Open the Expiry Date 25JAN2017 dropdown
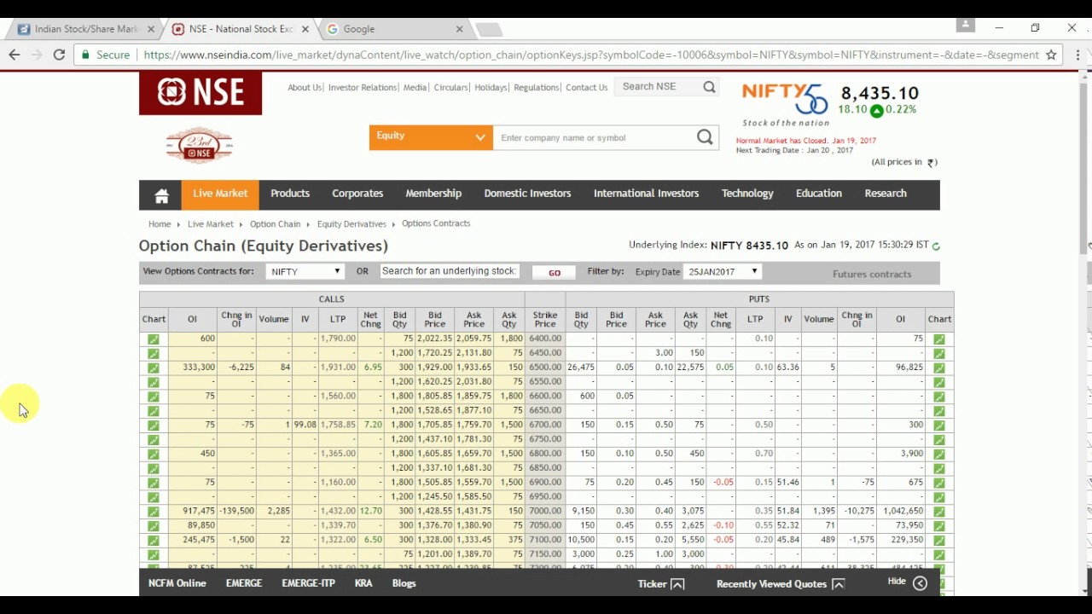The height and width of the screenshot is (614, 1092). click(723, 271)
